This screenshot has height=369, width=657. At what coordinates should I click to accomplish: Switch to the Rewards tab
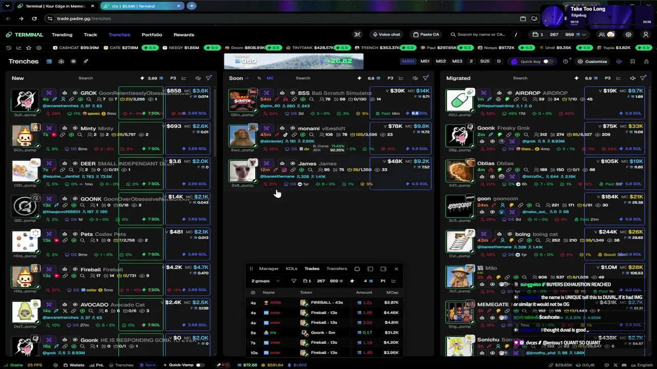tap(184, 34)
